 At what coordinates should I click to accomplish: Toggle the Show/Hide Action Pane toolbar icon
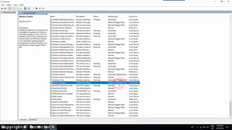click(x=29, y=8)
